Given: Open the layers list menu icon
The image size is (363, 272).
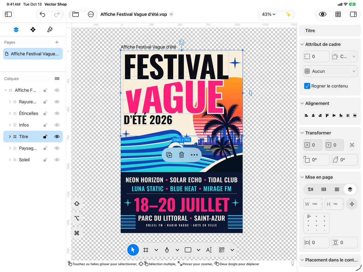Looking at the screenshot, I should click(57, 79).
